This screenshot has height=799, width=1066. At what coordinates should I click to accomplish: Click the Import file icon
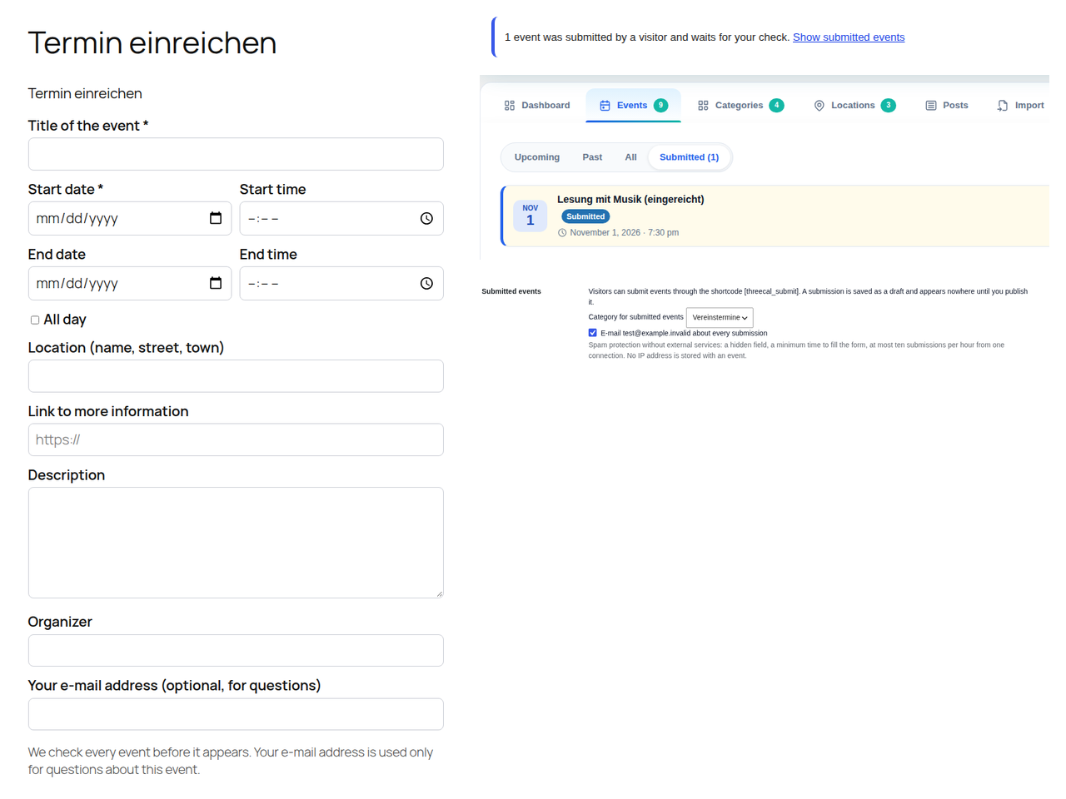[x=1003, y=106]
